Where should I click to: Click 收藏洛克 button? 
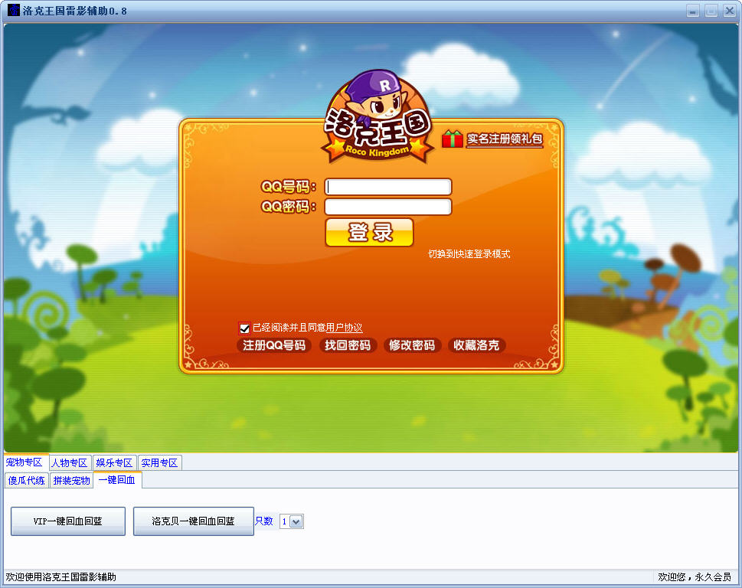[x=476, y=345]
